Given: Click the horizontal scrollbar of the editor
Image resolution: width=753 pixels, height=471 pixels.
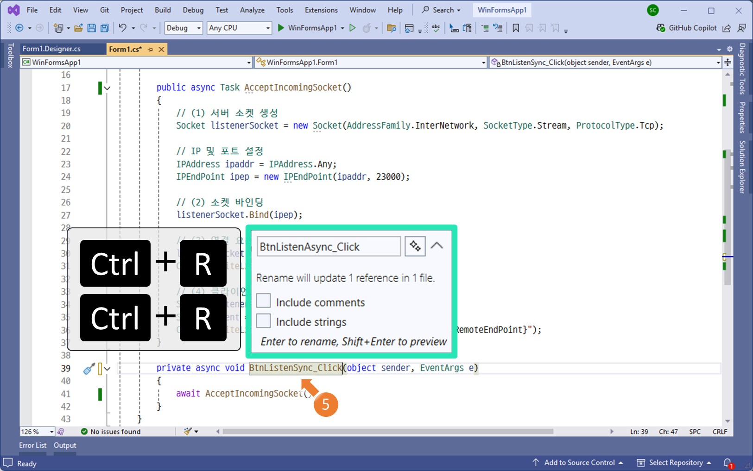Looking at the screenshot, I should tap(388, 432).
